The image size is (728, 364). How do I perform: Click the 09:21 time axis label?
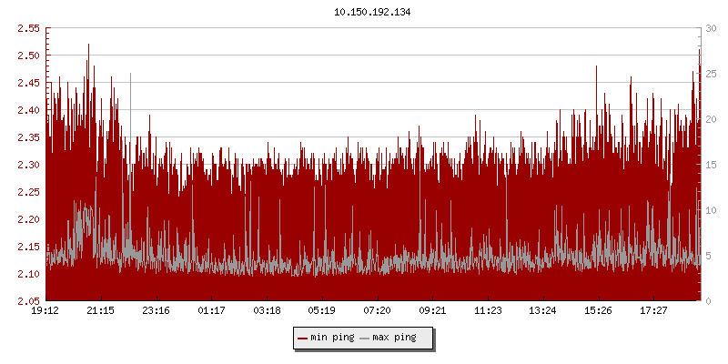pos(432,310)
